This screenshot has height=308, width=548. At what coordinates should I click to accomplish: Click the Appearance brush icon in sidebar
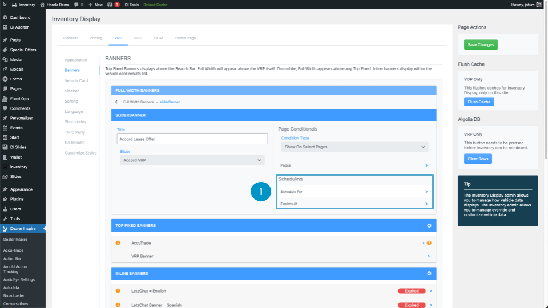pyautogui.click(x=5, y=189)
